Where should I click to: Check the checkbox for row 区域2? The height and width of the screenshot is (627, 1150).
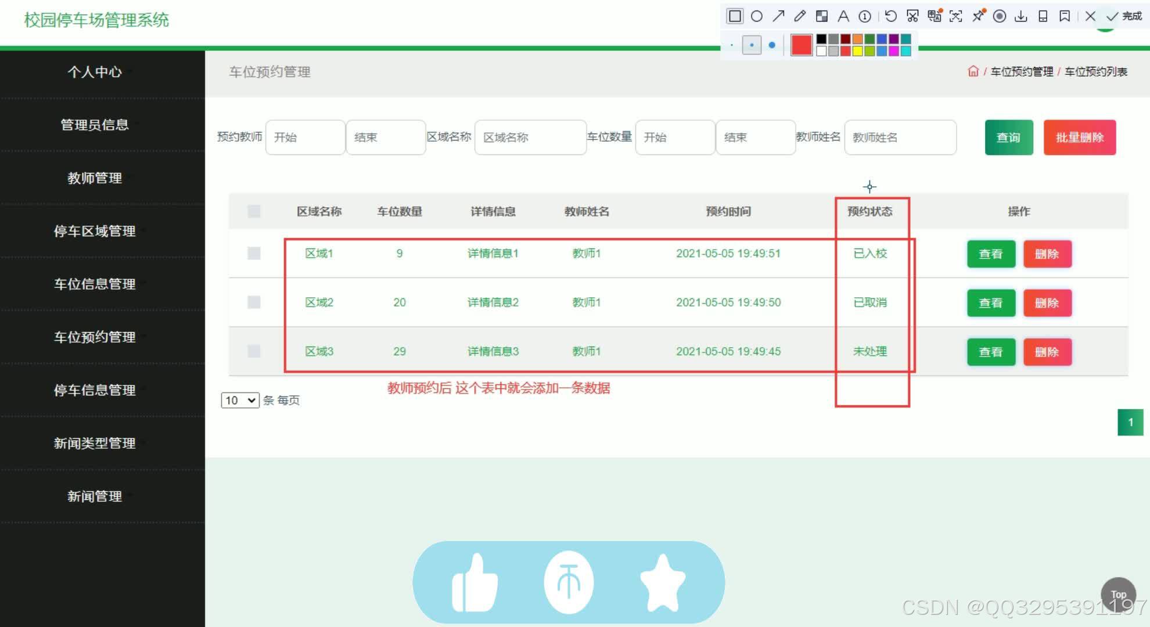(x=254, y=302)
